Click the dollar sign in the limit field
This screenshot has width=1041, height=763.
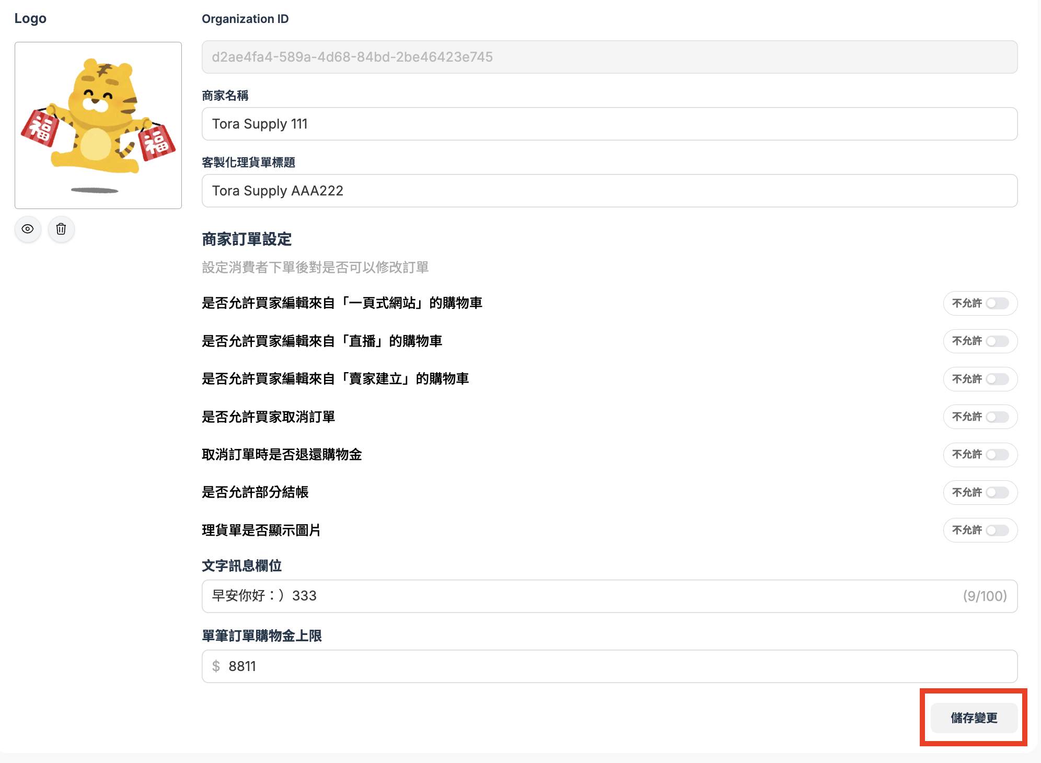pyautogui.click(x=215, y=666)
